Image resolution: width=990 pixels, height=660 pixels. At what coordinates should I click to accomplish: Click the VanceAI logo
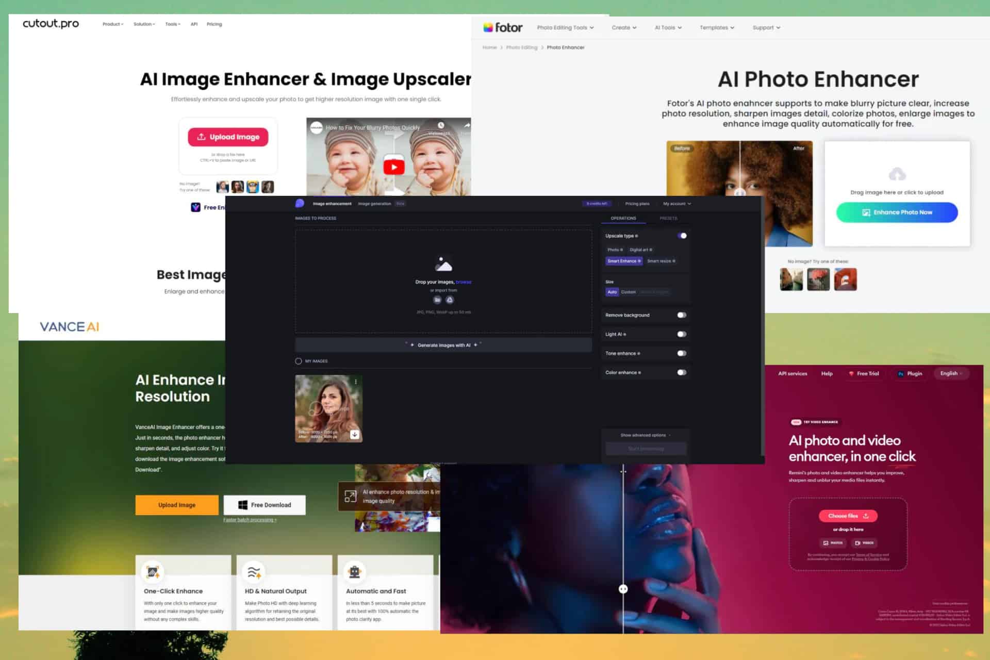pos(70,326)
